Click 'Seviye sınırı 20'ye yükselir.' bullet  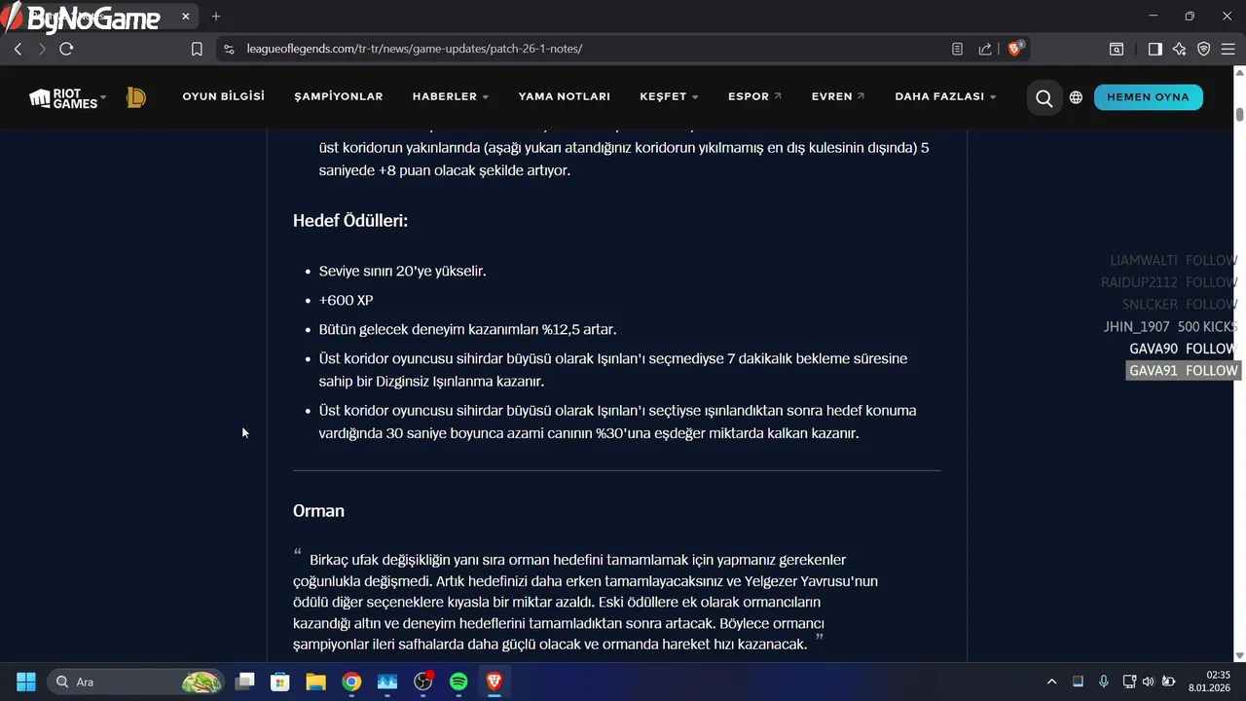click(x=402, y=271)
